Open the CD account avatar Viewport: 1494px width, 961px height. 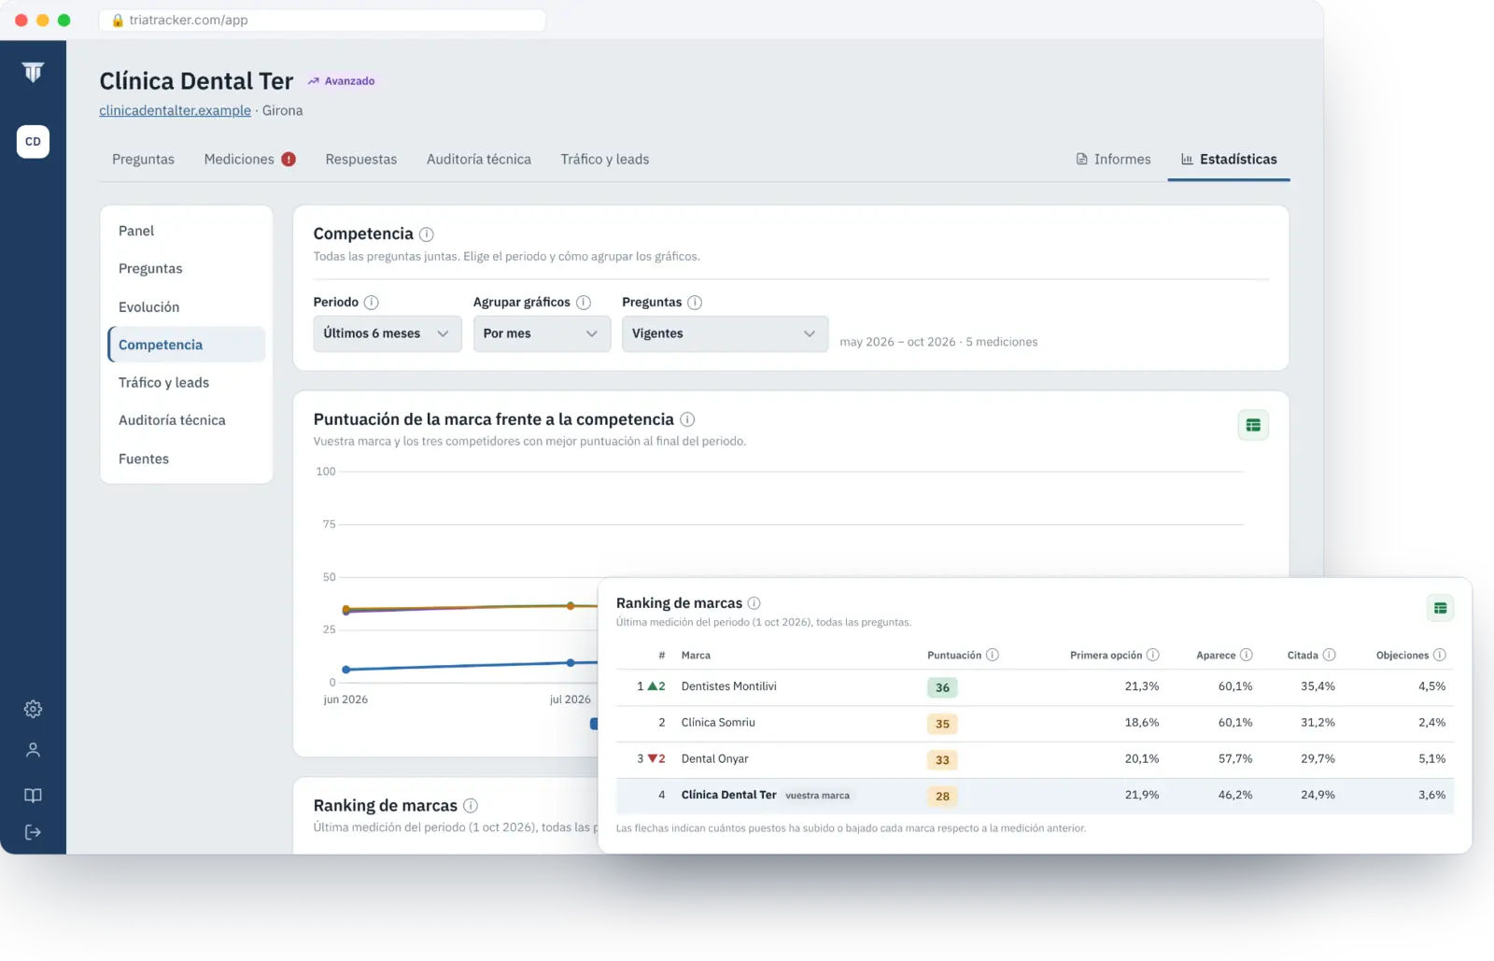33,141
